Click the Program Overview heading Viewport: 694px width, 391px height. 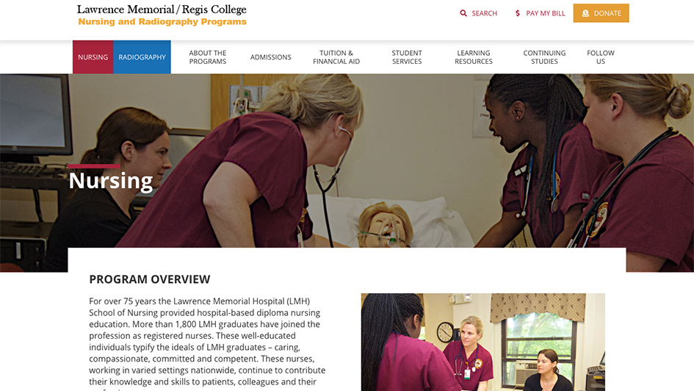coord(150,279)
